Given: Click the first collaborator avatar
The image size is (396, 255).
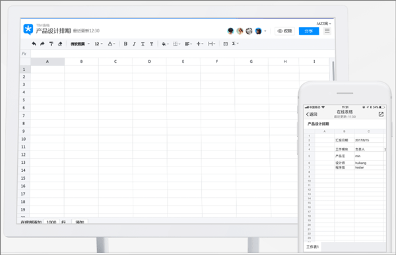Looking at the screenshot, I should tap(230, 31).
